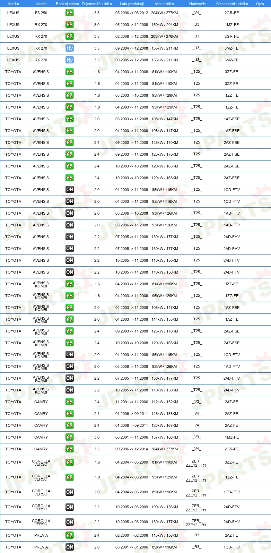Click the Rodzaj paliwa column header

click(x=67, y=4)
